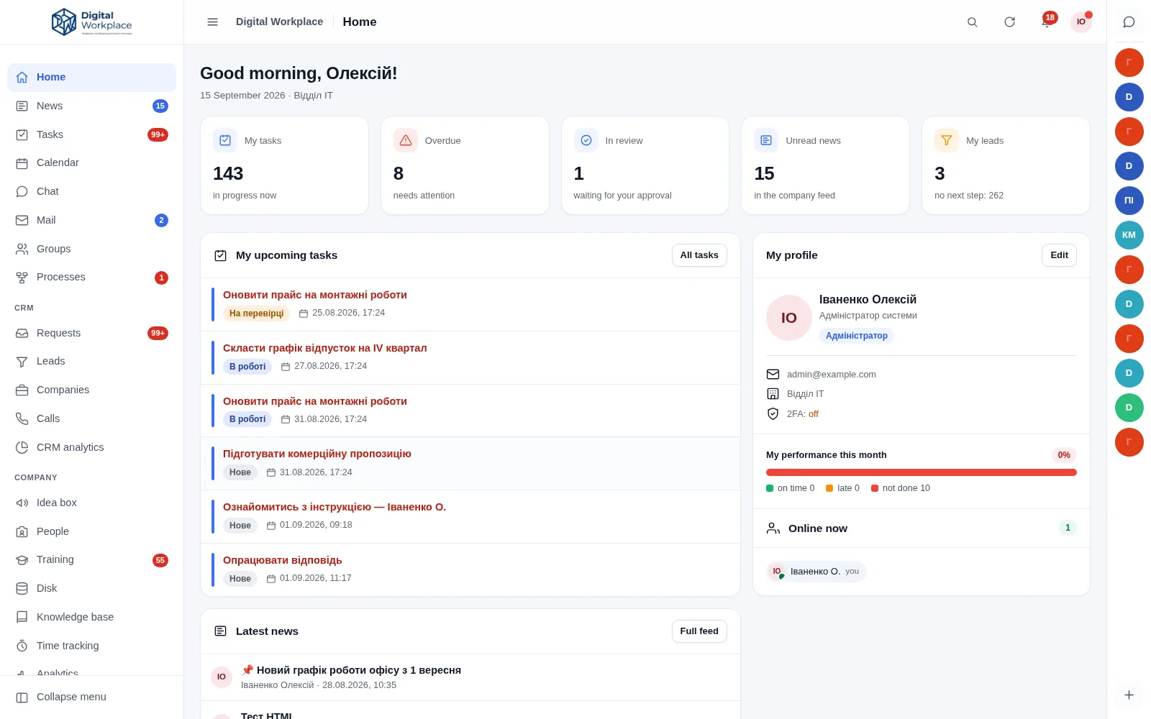Open News in sidebar
Image resolution: width=1151 pixels, height=719 pixels.
(91, 106)
